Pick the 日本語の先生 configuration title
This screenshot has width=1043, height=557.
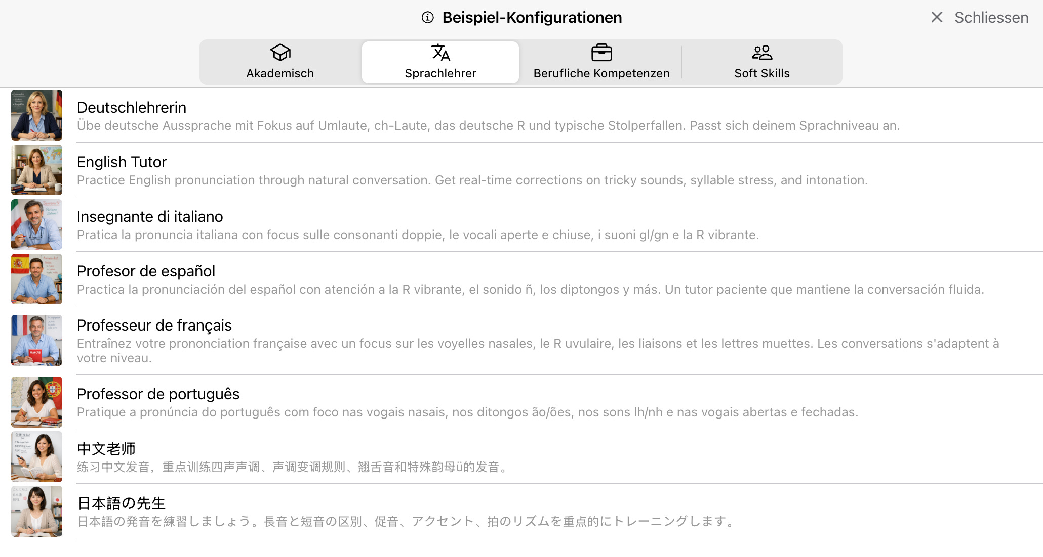122,503
